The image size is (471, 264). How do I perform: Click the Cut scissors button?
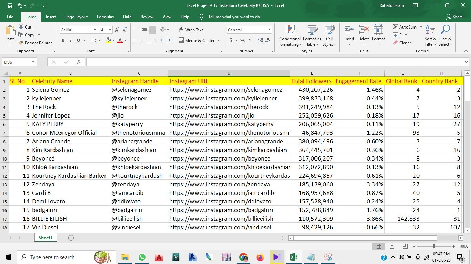point(25,27)
